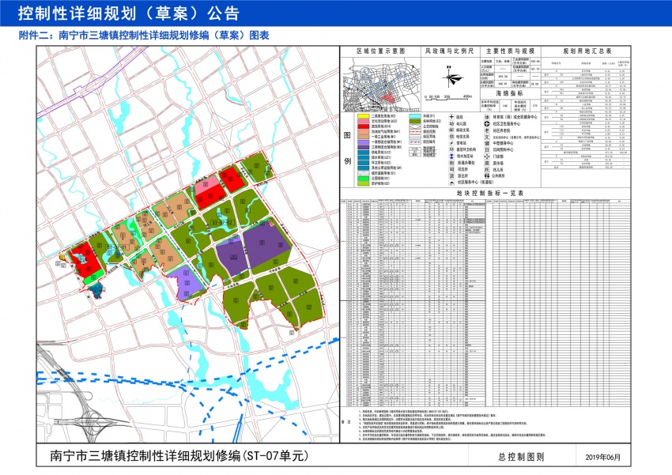672x475 pixels.
Task: Click the 托儿所 symbol in the legend
Action: coord(487,170)
